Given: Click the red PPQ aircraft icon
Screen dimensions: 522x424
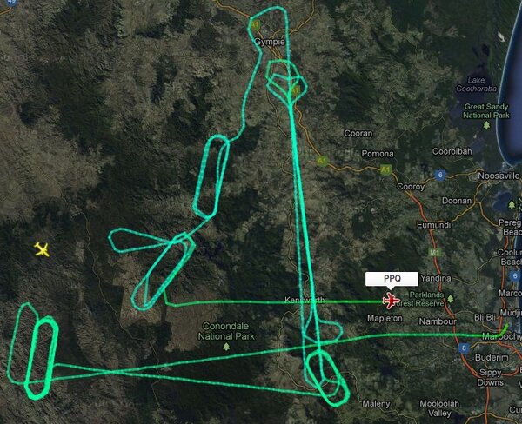Looking at the screenshot, I should point(391,301).
